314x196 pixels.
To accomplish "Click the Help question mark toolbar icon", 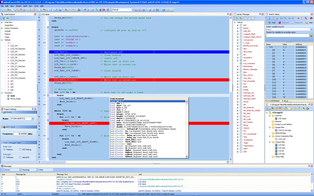I will click(164, 10).
